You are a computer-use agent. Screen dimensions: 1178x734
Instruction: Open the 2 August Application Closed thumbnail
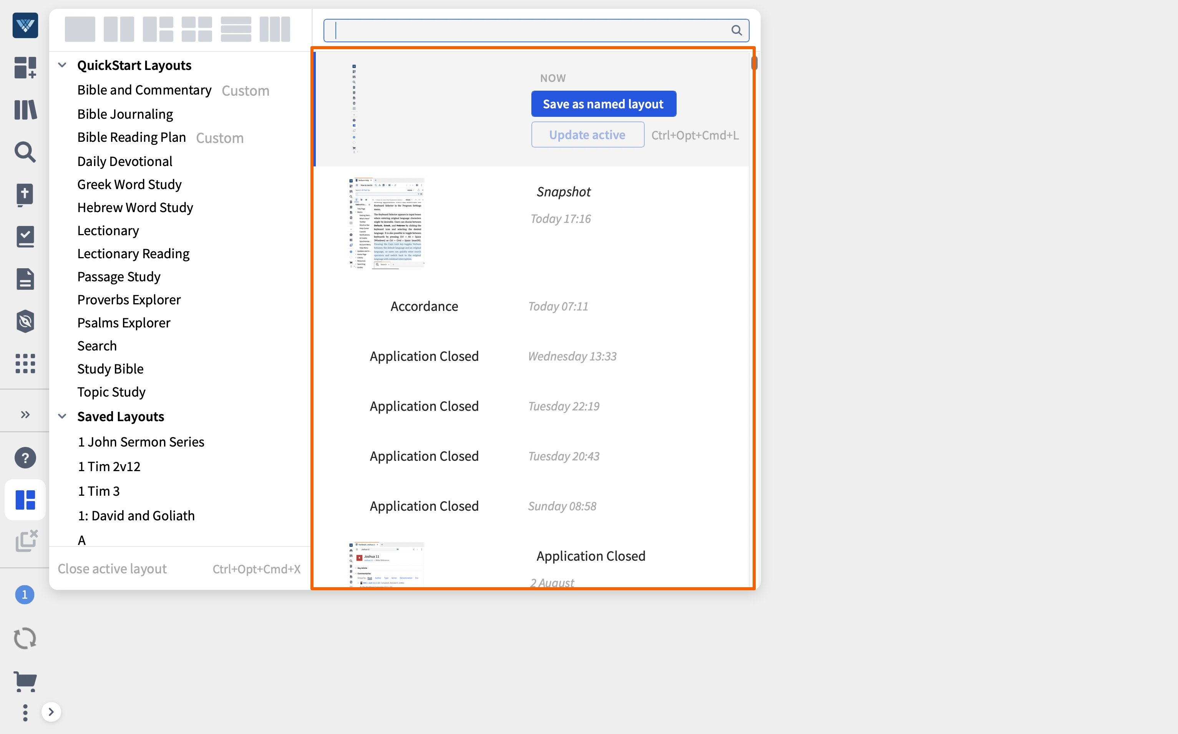387,565
